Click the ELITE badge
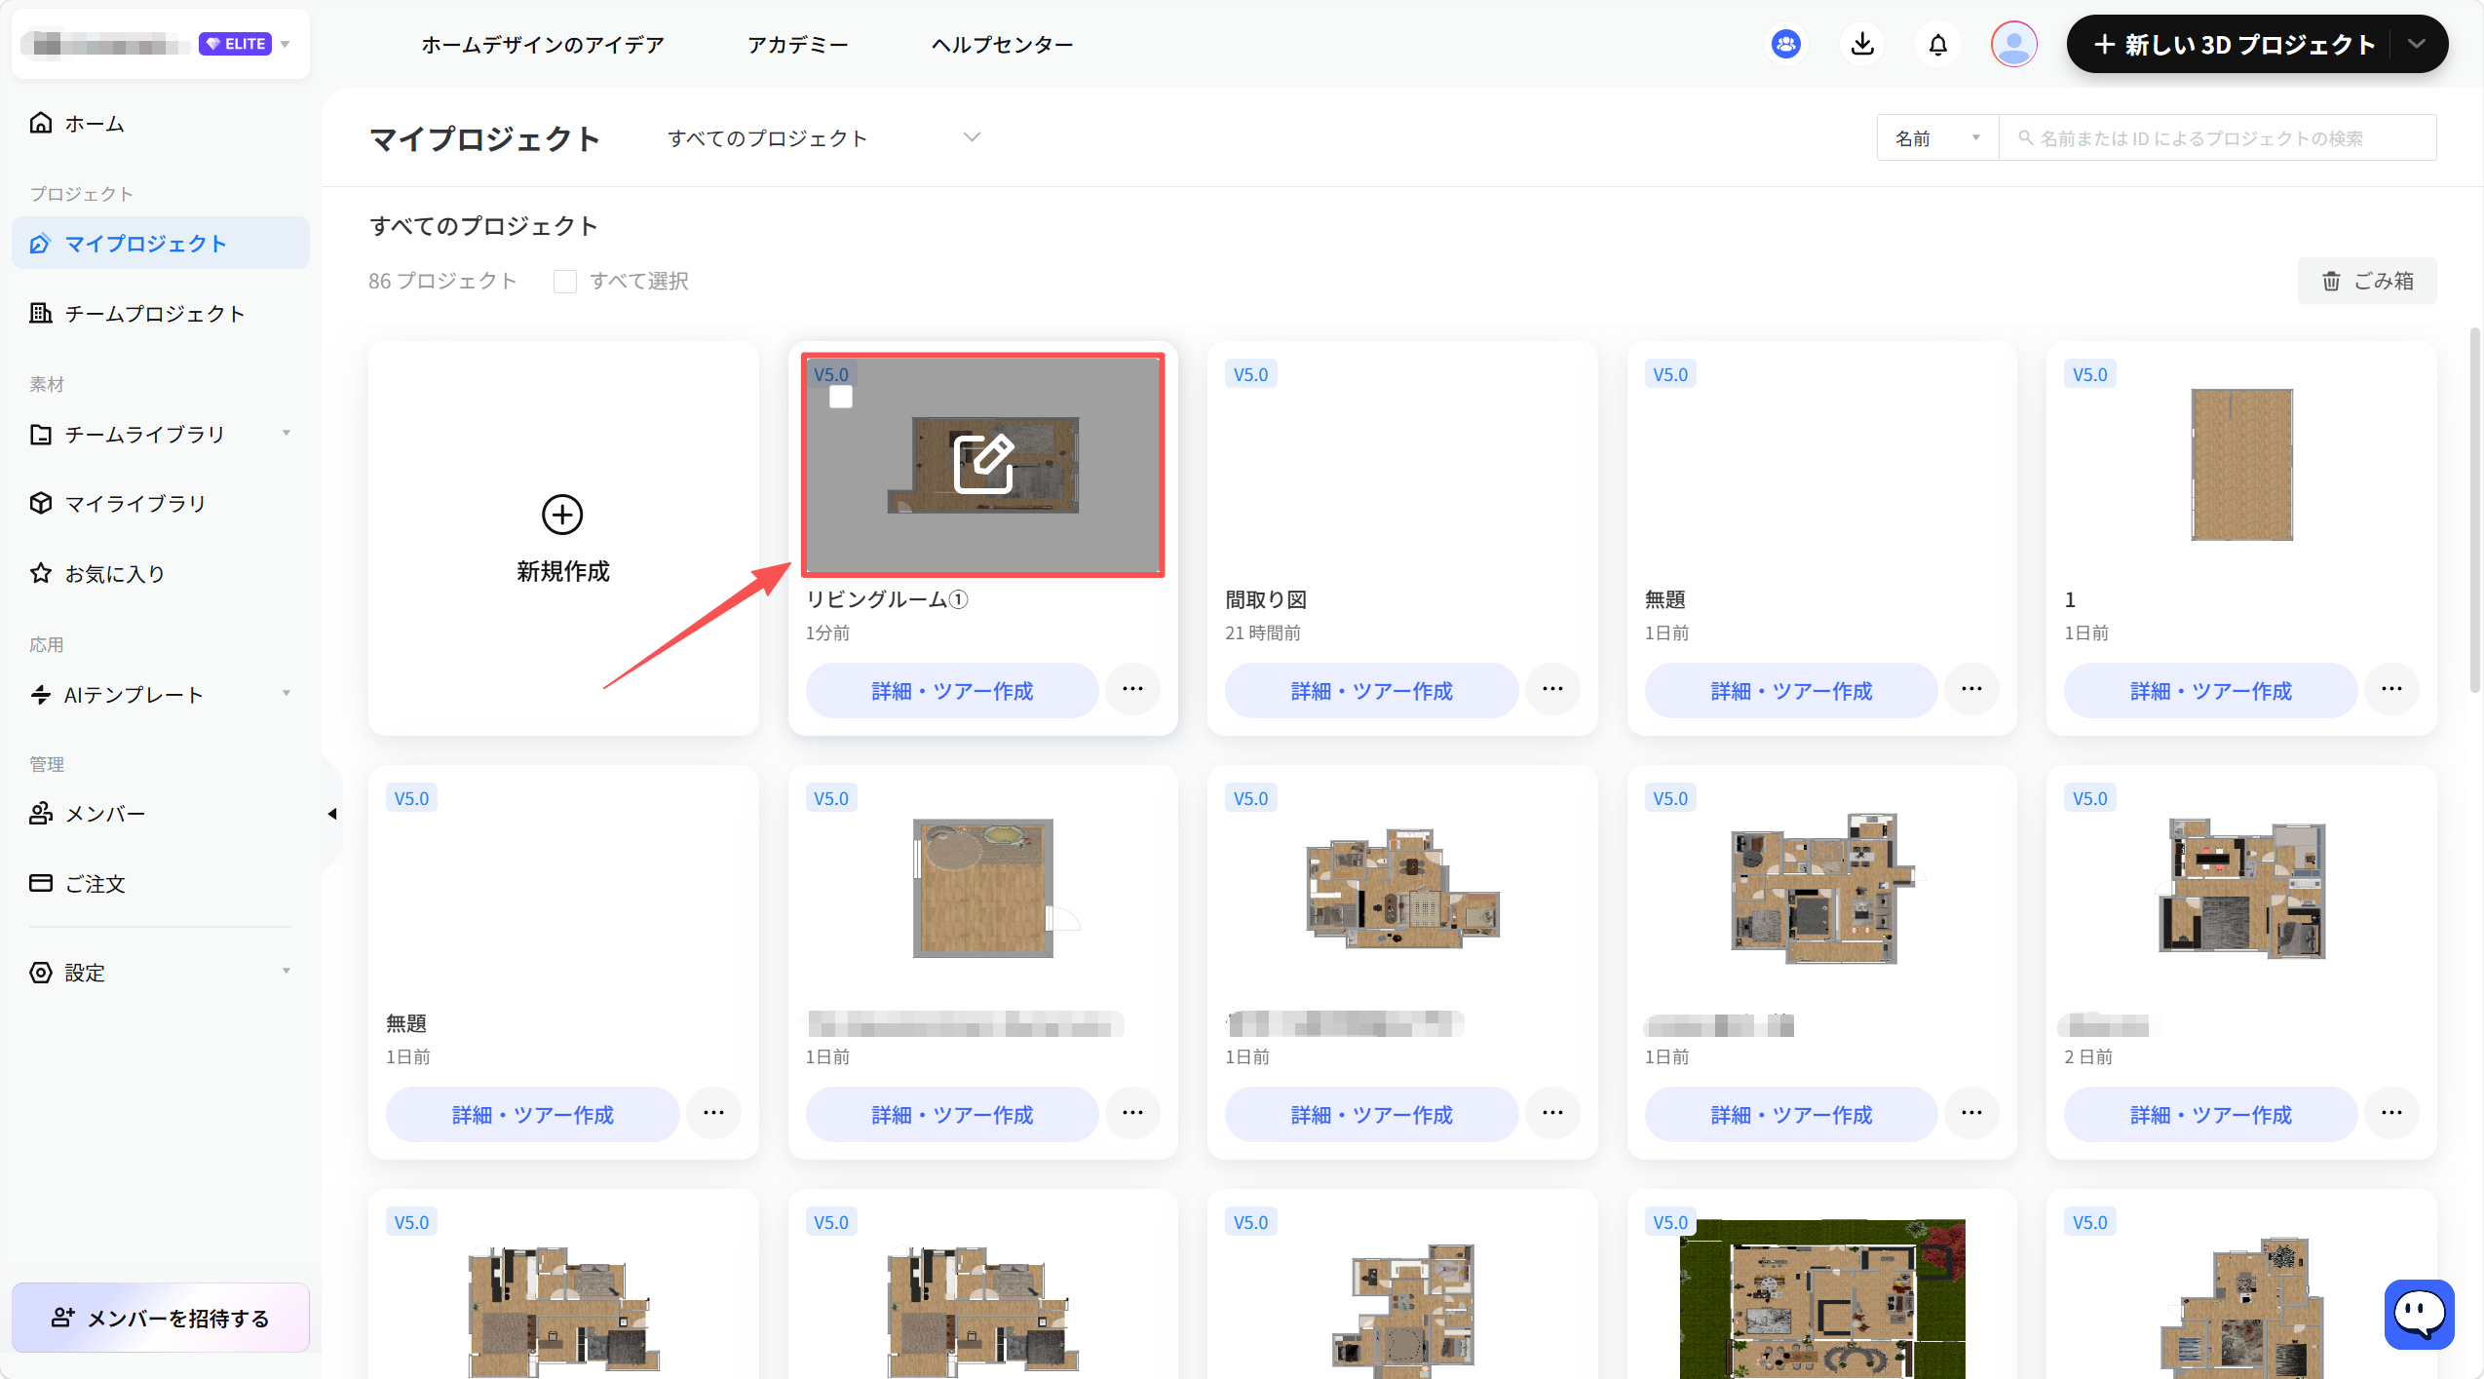 [235, 44]
